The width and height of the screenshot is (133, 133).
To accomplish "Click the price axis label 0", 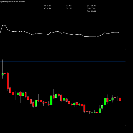I will [x=126, y=125].
